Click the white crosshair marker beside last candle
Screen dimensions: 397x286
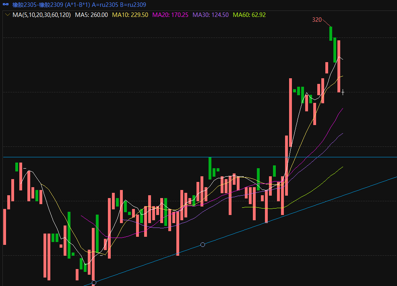pos(343,93)
